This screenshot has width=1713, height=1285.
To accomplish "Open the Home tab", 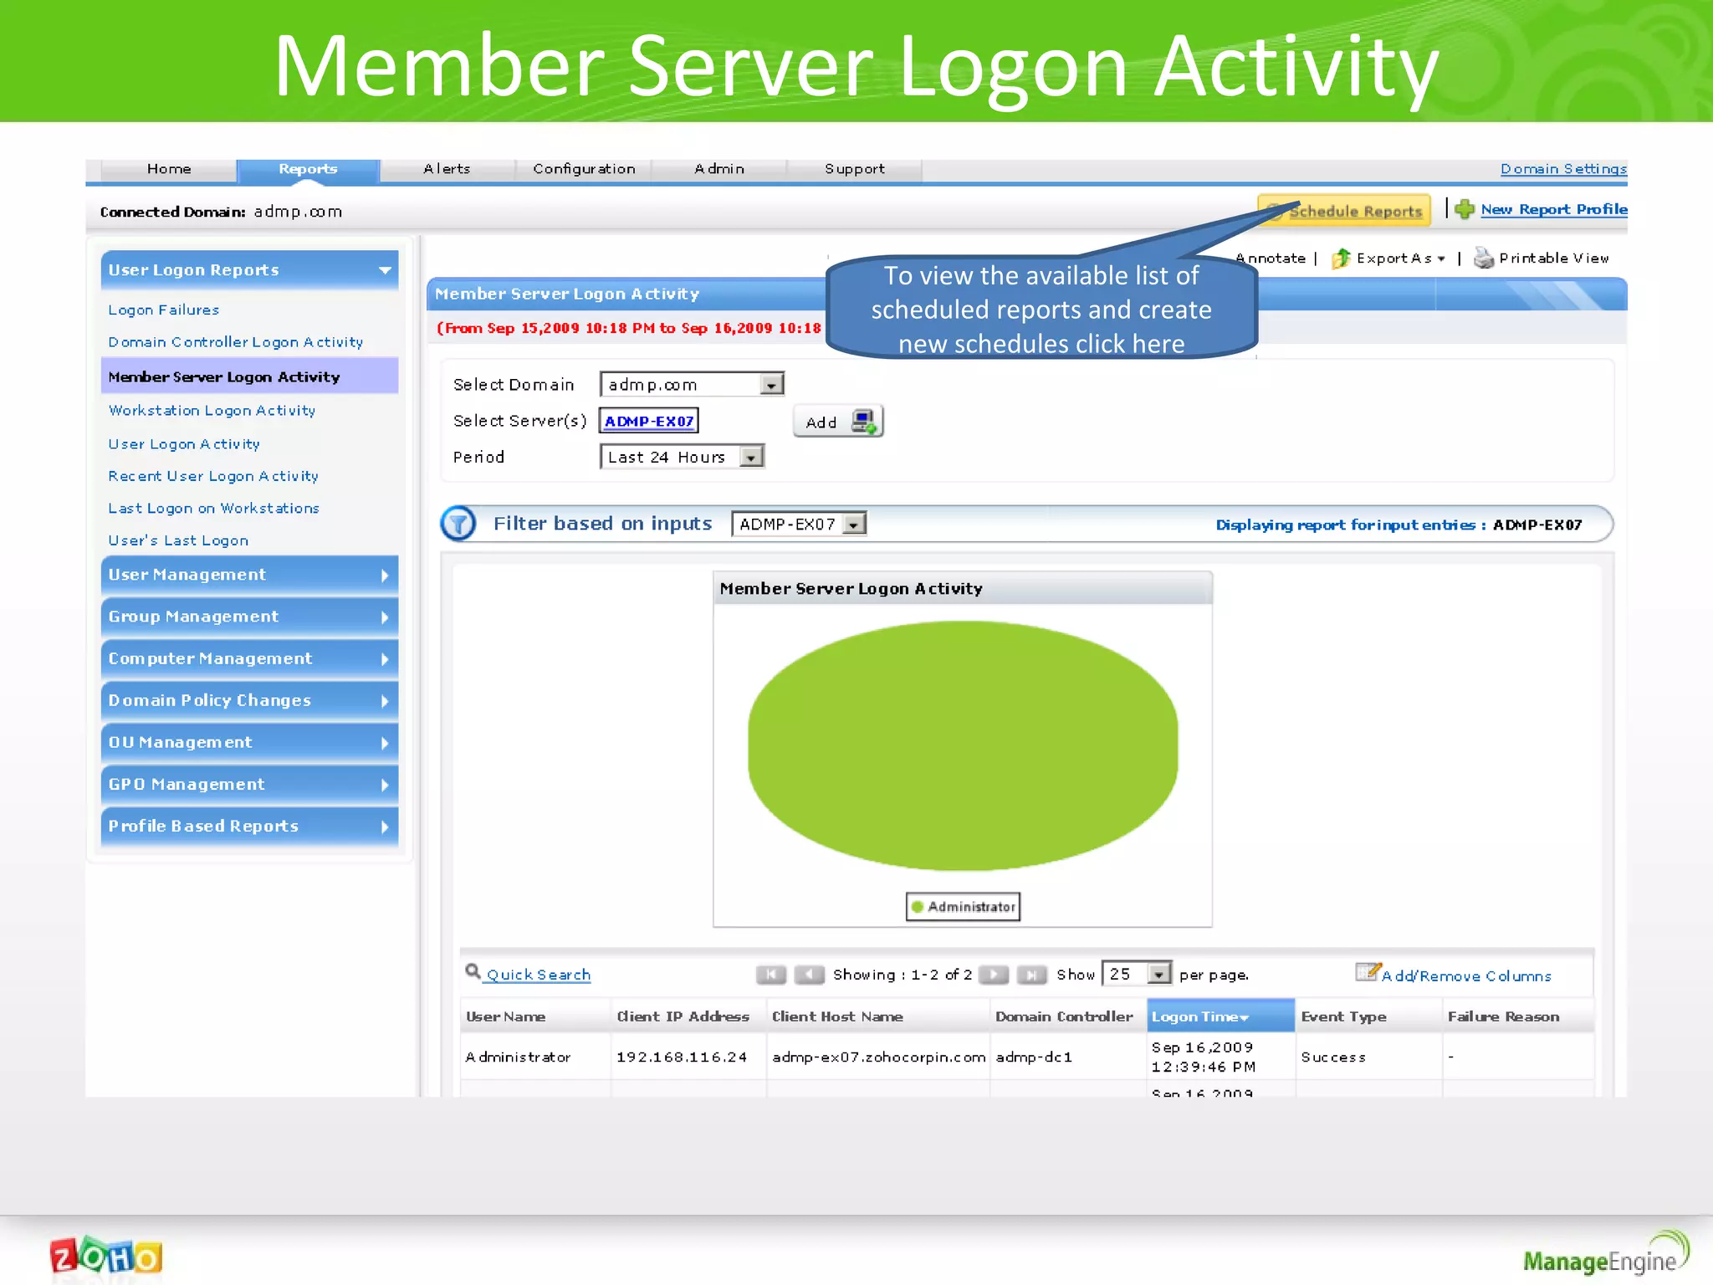I will pyautogui.click(x=169, y=169).
